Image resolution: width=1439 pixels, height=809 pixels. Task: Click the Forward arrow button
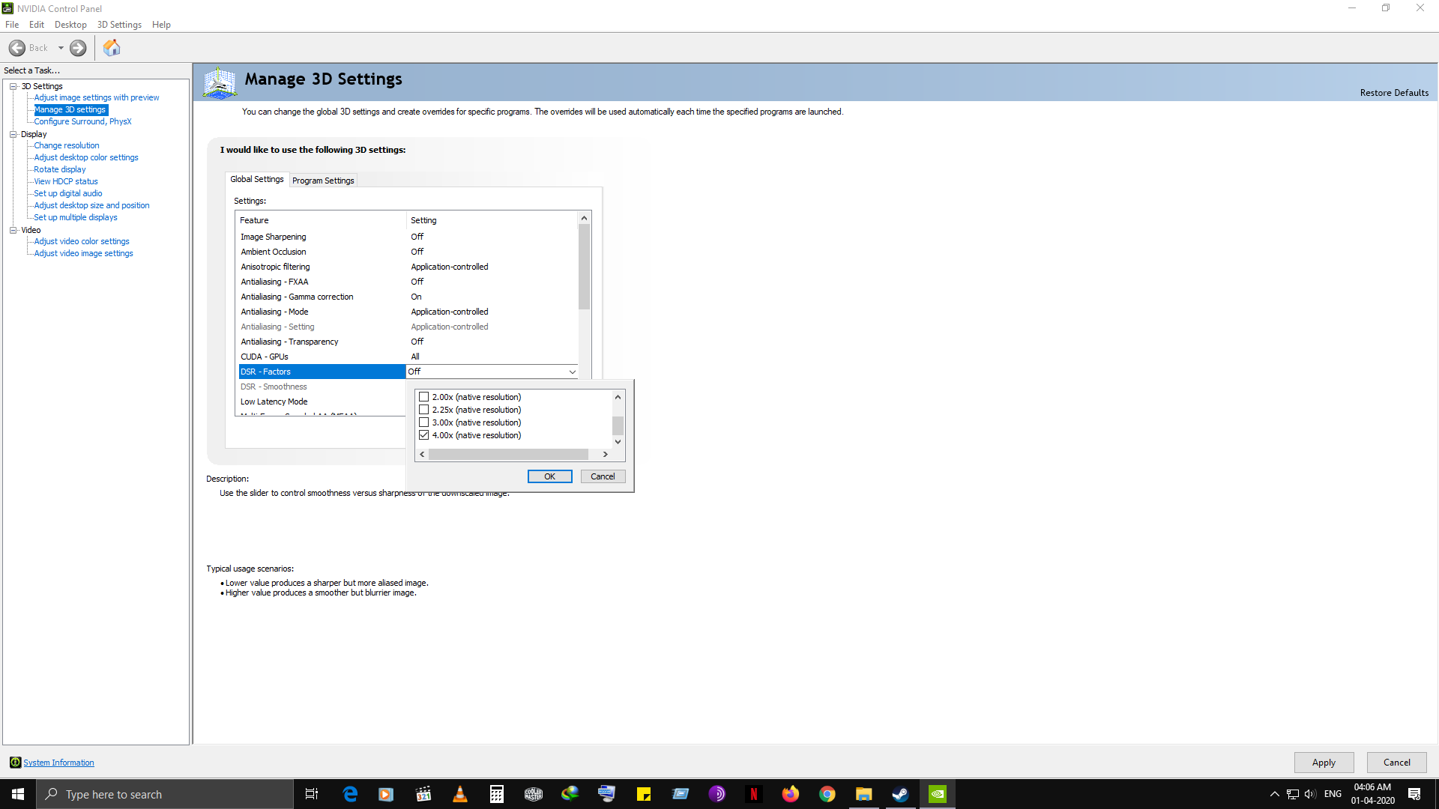coord(78,48)
